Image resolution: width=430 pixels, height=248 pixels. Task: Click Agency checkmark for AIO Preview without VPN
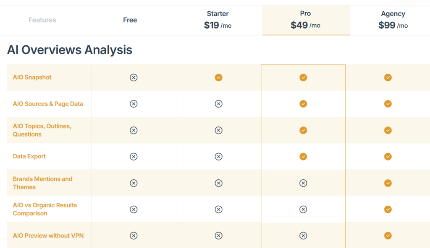(x=388, y=235)
